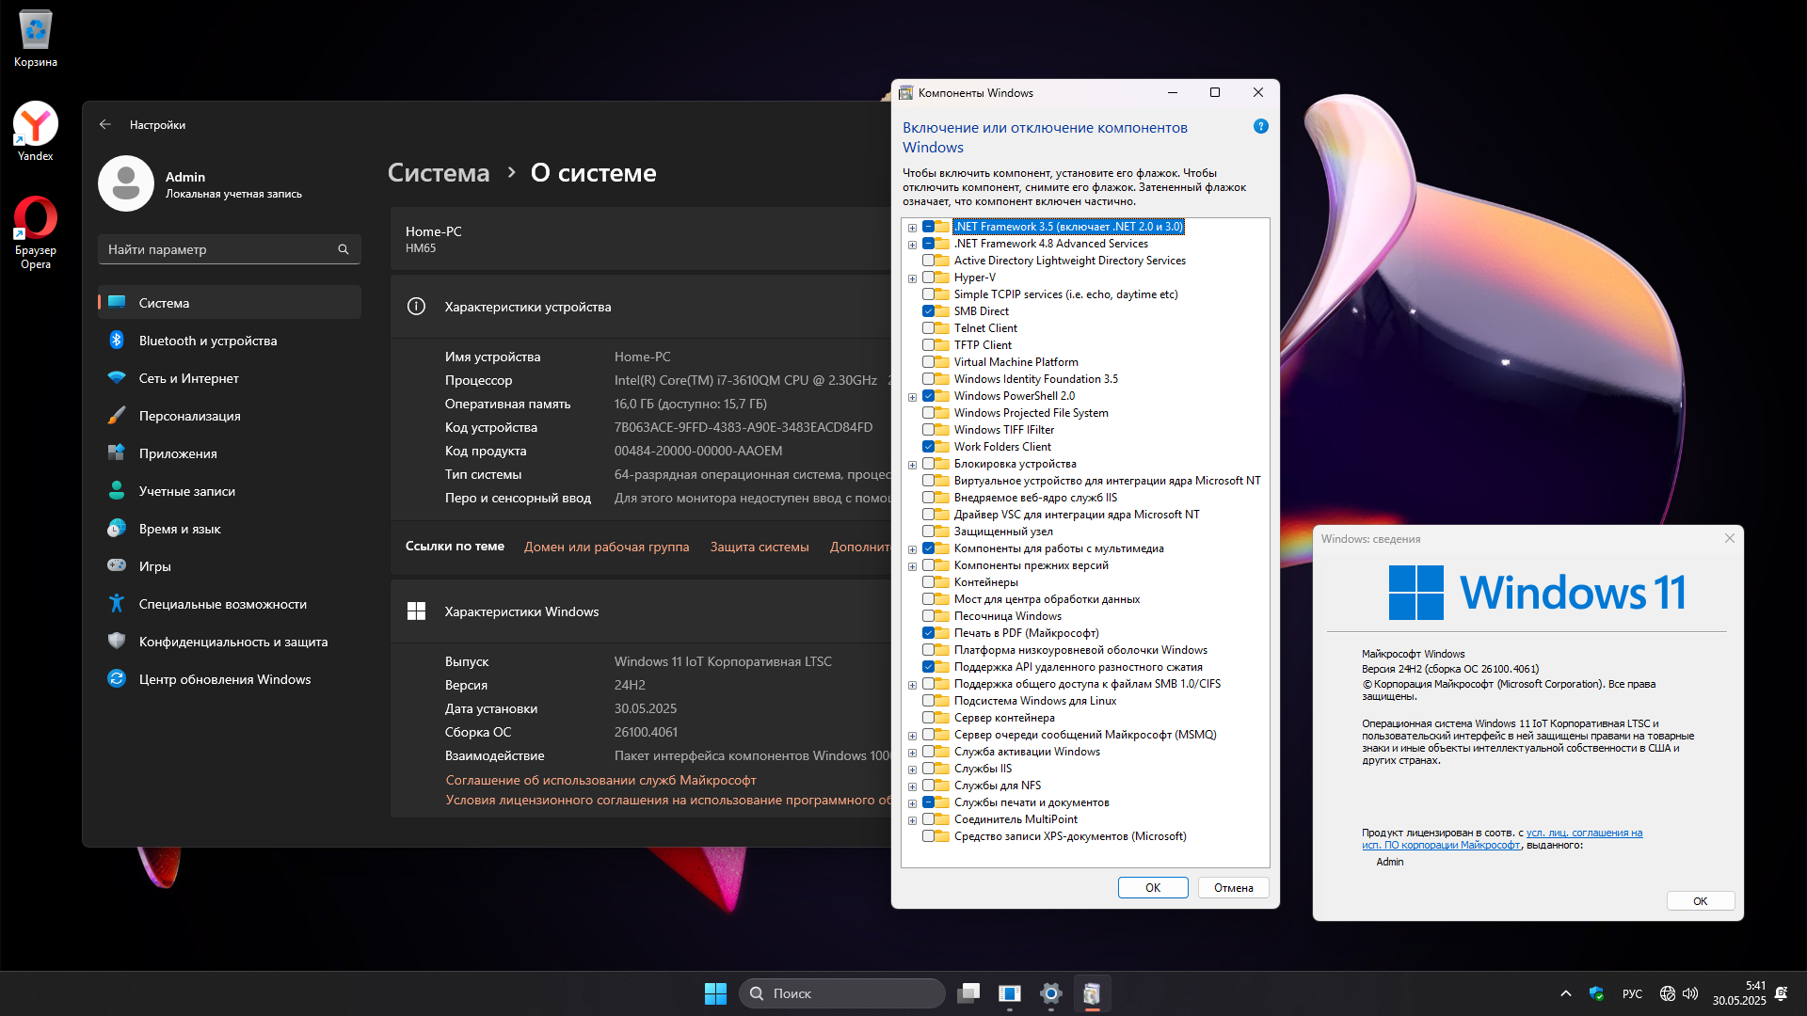Check the Hyper-V checkbox
The image size is (1807, 1016).
(928, 278)
